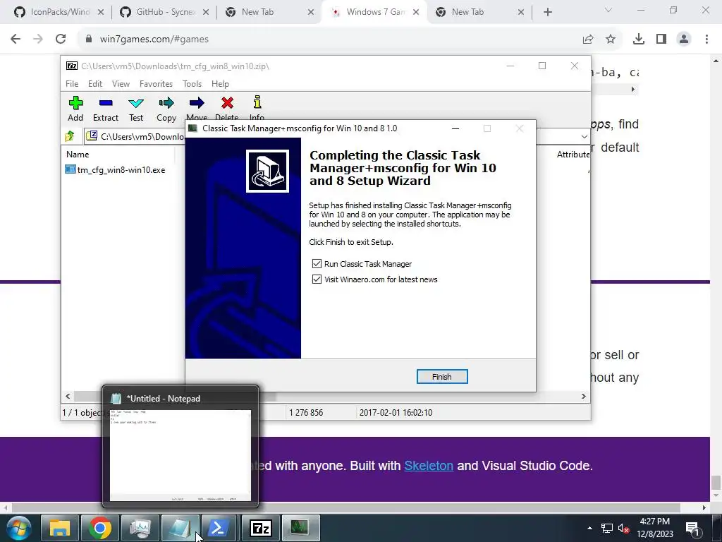The height and width of the screenshot is (542, 722).
Task: Show hidden system tray icons
Action: tap(589, 528)
